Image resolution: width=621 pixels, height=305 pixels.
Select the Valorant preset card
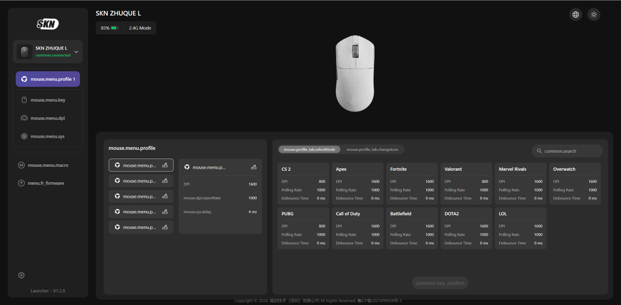pyautogui.click(x=466, y=183)
